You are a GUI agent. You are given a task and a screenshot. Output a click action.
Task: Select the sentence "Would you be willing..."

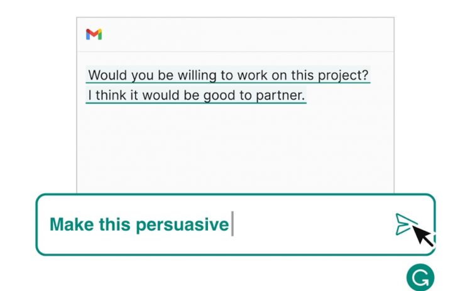pyautogui.click(x=228, y=75)
